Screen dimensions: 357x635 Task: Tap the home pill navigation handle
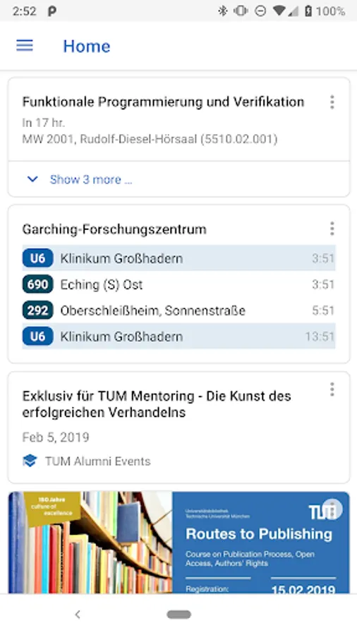pos(178,615)
